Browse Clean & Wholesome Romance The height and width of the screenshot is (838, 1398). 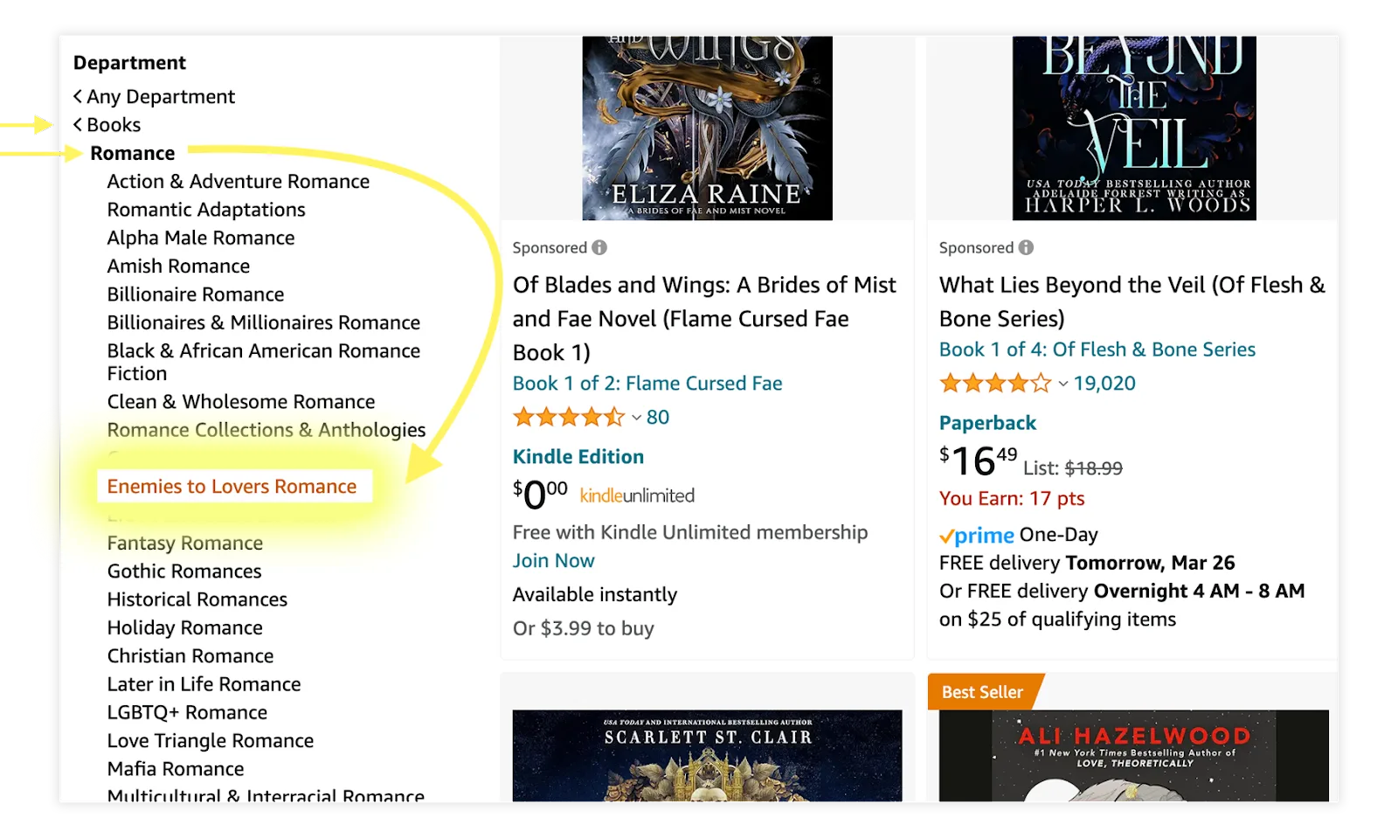pyautogui.click(x=241, y=402)
